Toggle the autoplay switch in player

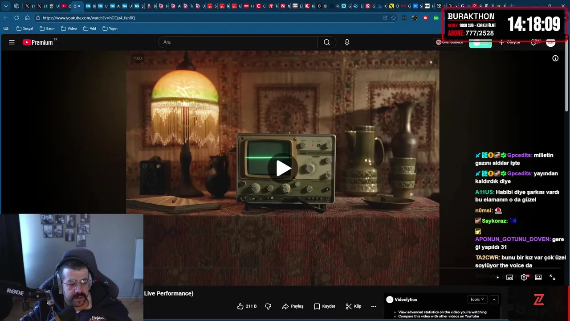[497, 277]
